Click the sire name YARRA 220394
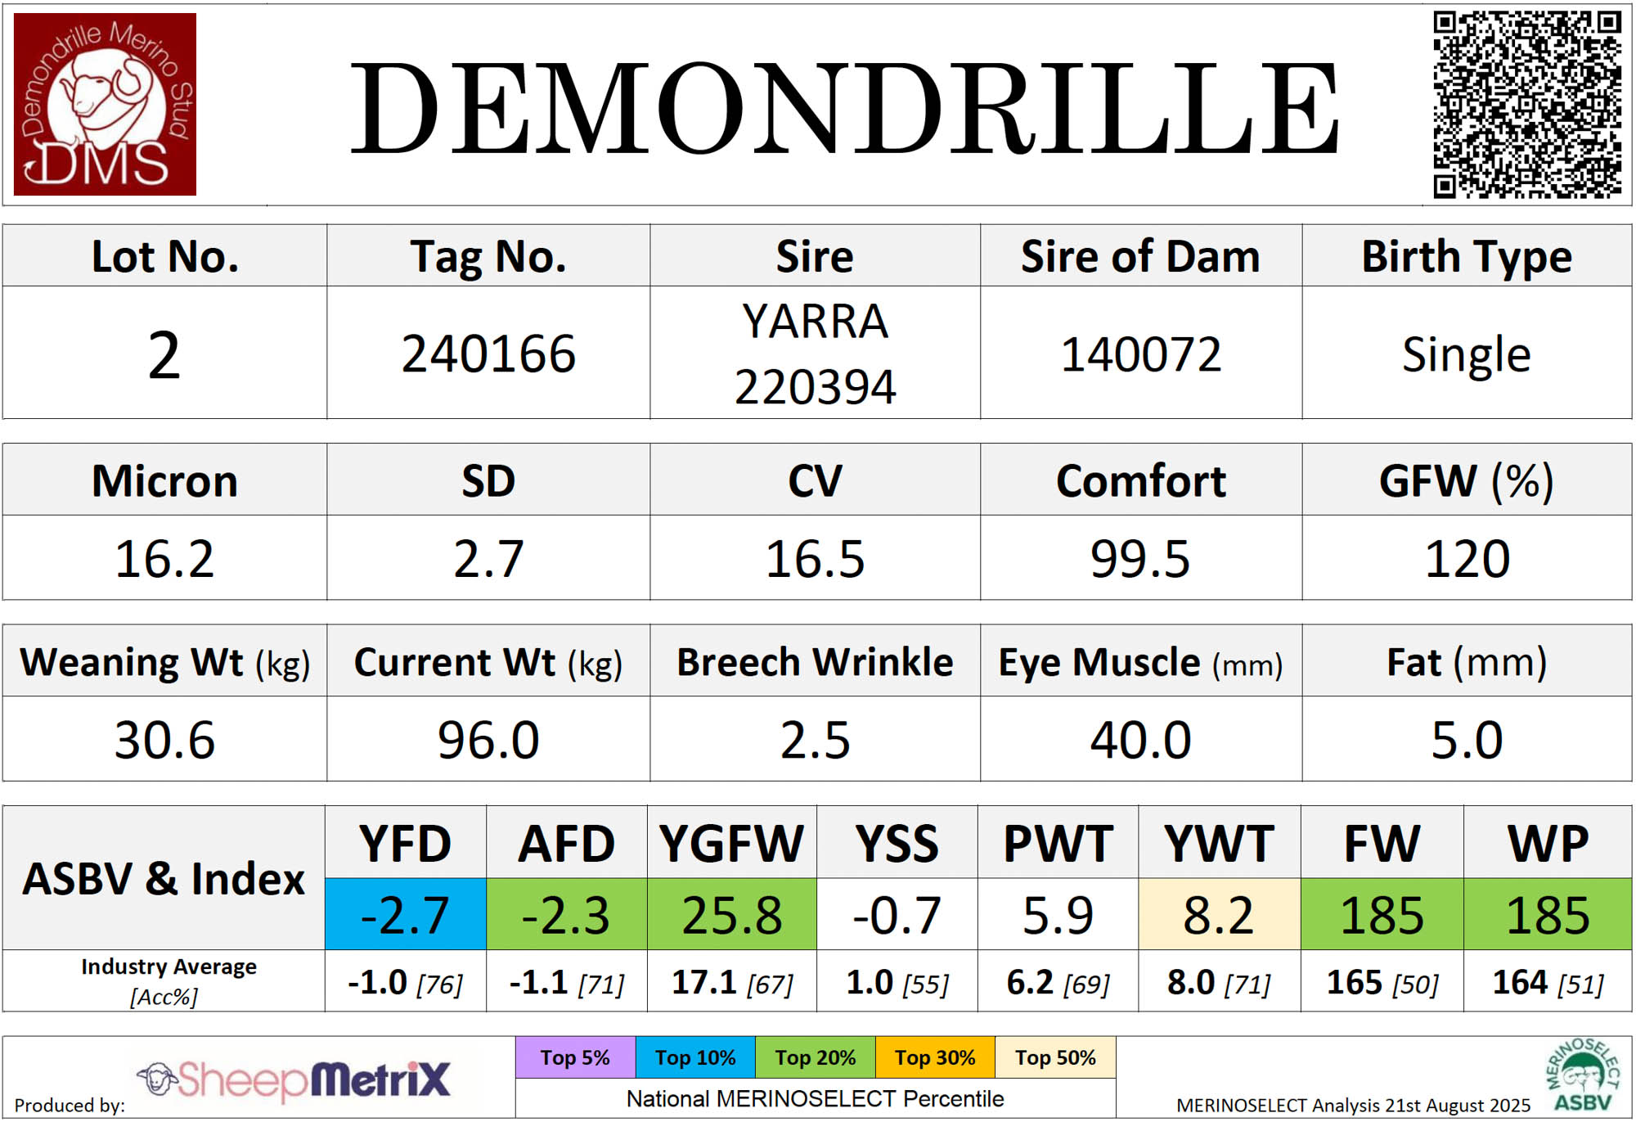Image resolution: width=1636 pixels, height=1122 pixels. pyautogui.click(x=815, y=354)
